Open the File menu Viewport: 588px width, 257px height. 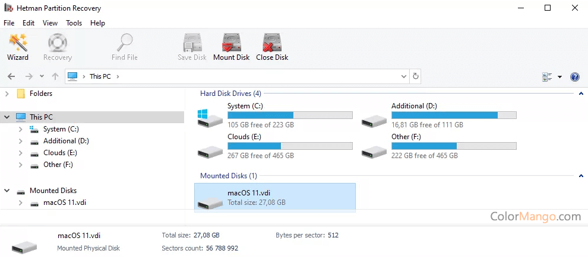tap(9, 23)
